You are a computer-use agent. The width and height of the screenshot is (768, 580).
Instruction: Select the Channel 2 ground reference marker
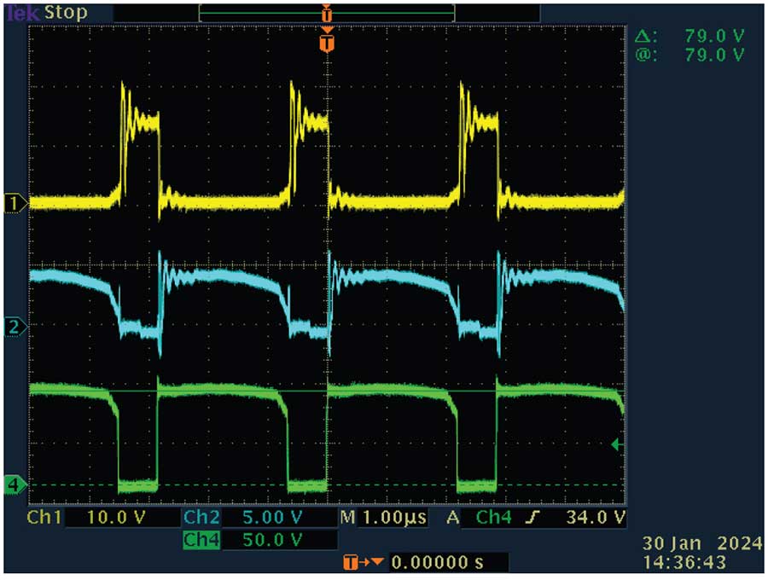tap(14, 327)
